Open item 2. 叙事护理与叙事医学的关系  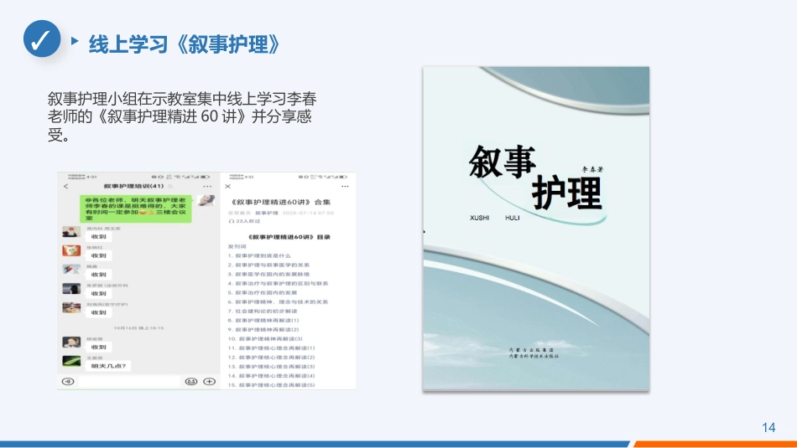point(268,265)
